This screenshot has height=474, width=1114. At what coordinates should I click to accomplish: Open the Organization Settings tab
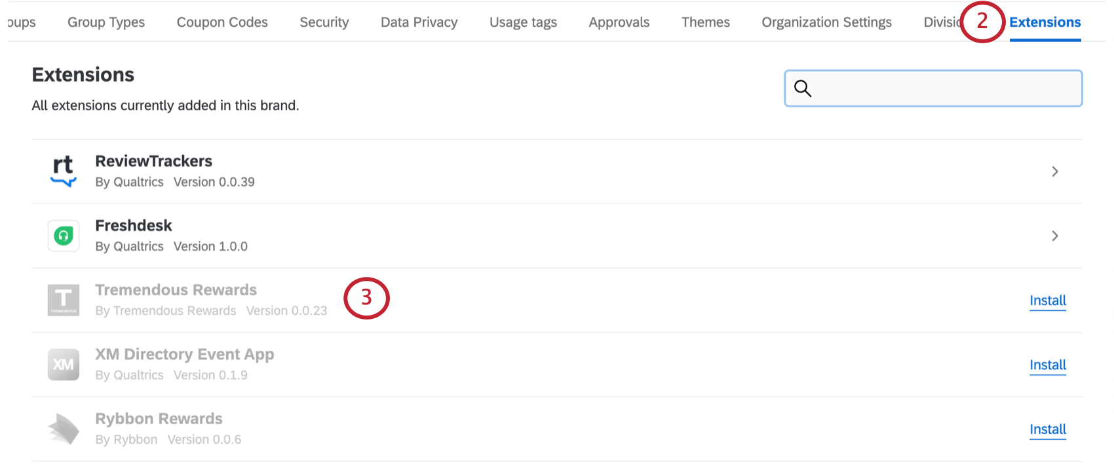[826, 22]
